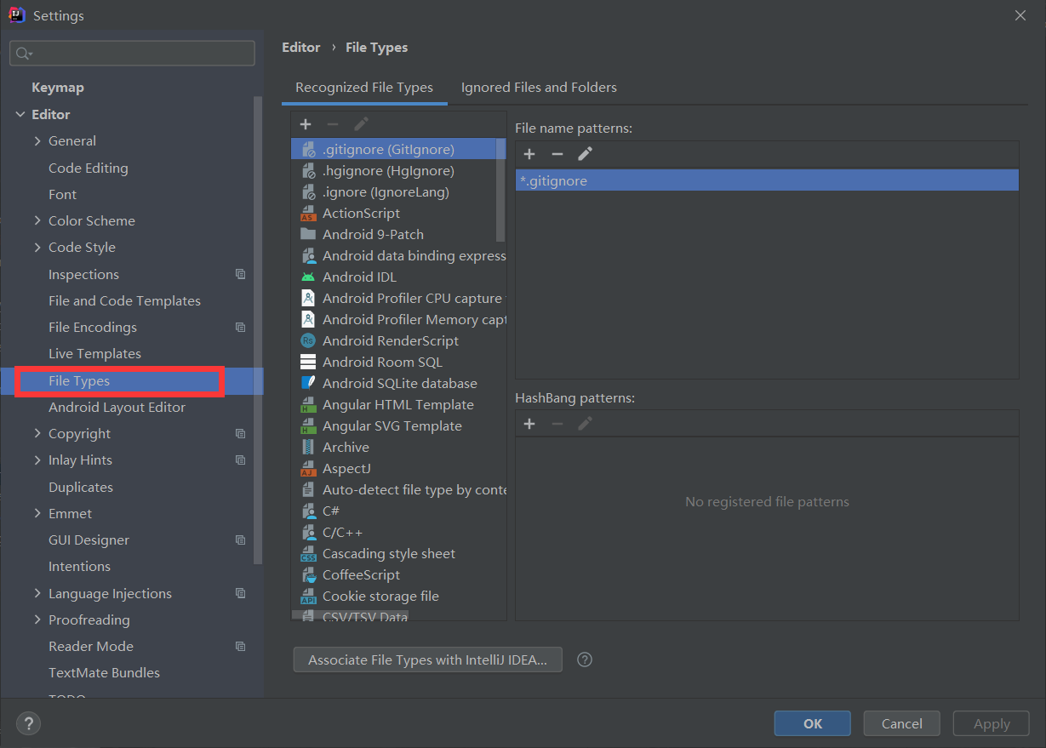Select the *.gitignore file name pattern

[767, 180]
